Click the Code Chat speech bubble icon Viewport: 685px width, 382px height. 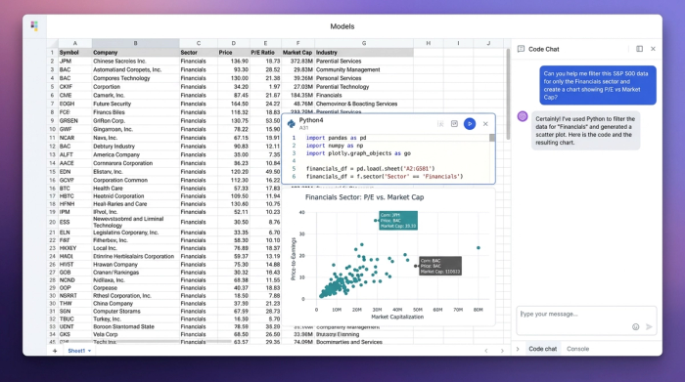coord(521,49)
